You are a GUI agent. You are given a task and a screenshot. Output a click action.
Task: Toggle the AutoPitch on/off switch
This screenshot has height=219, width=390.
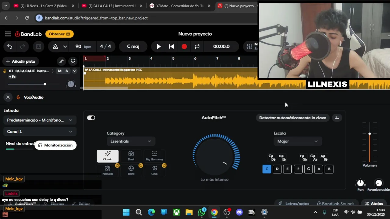tap(91, 118)
